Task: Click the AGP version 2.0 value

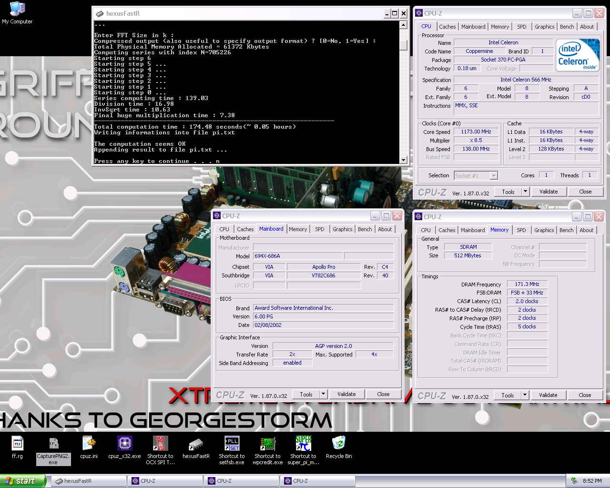Action: (x=333, y=346)
